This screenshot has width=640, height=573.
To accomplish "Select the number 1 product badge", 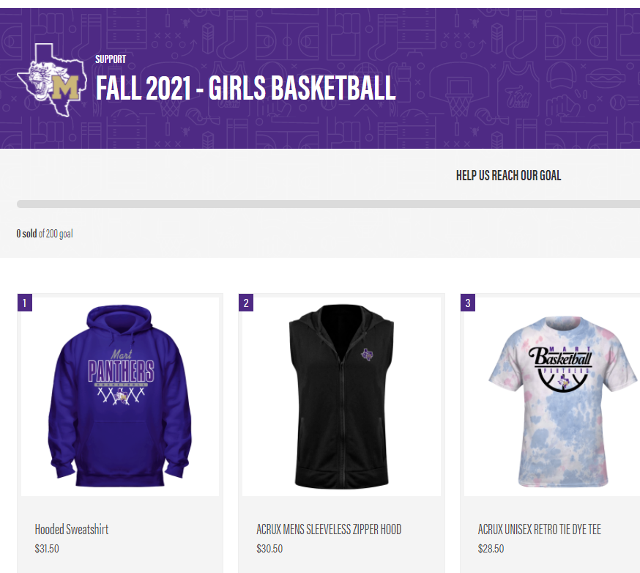I will click(24, 303).
